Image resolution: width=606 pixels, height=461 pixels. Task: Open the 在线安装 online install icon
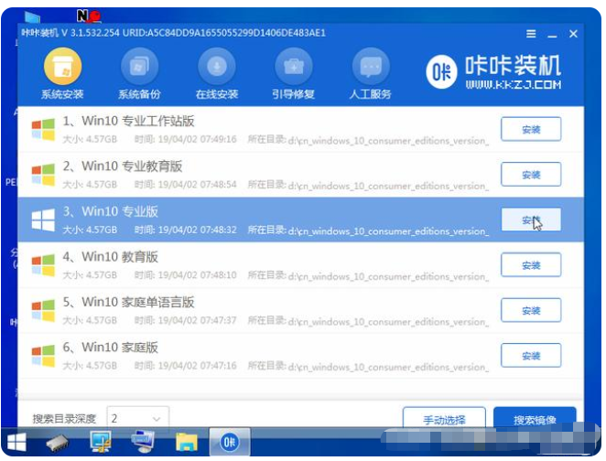(x=217, y=66)
